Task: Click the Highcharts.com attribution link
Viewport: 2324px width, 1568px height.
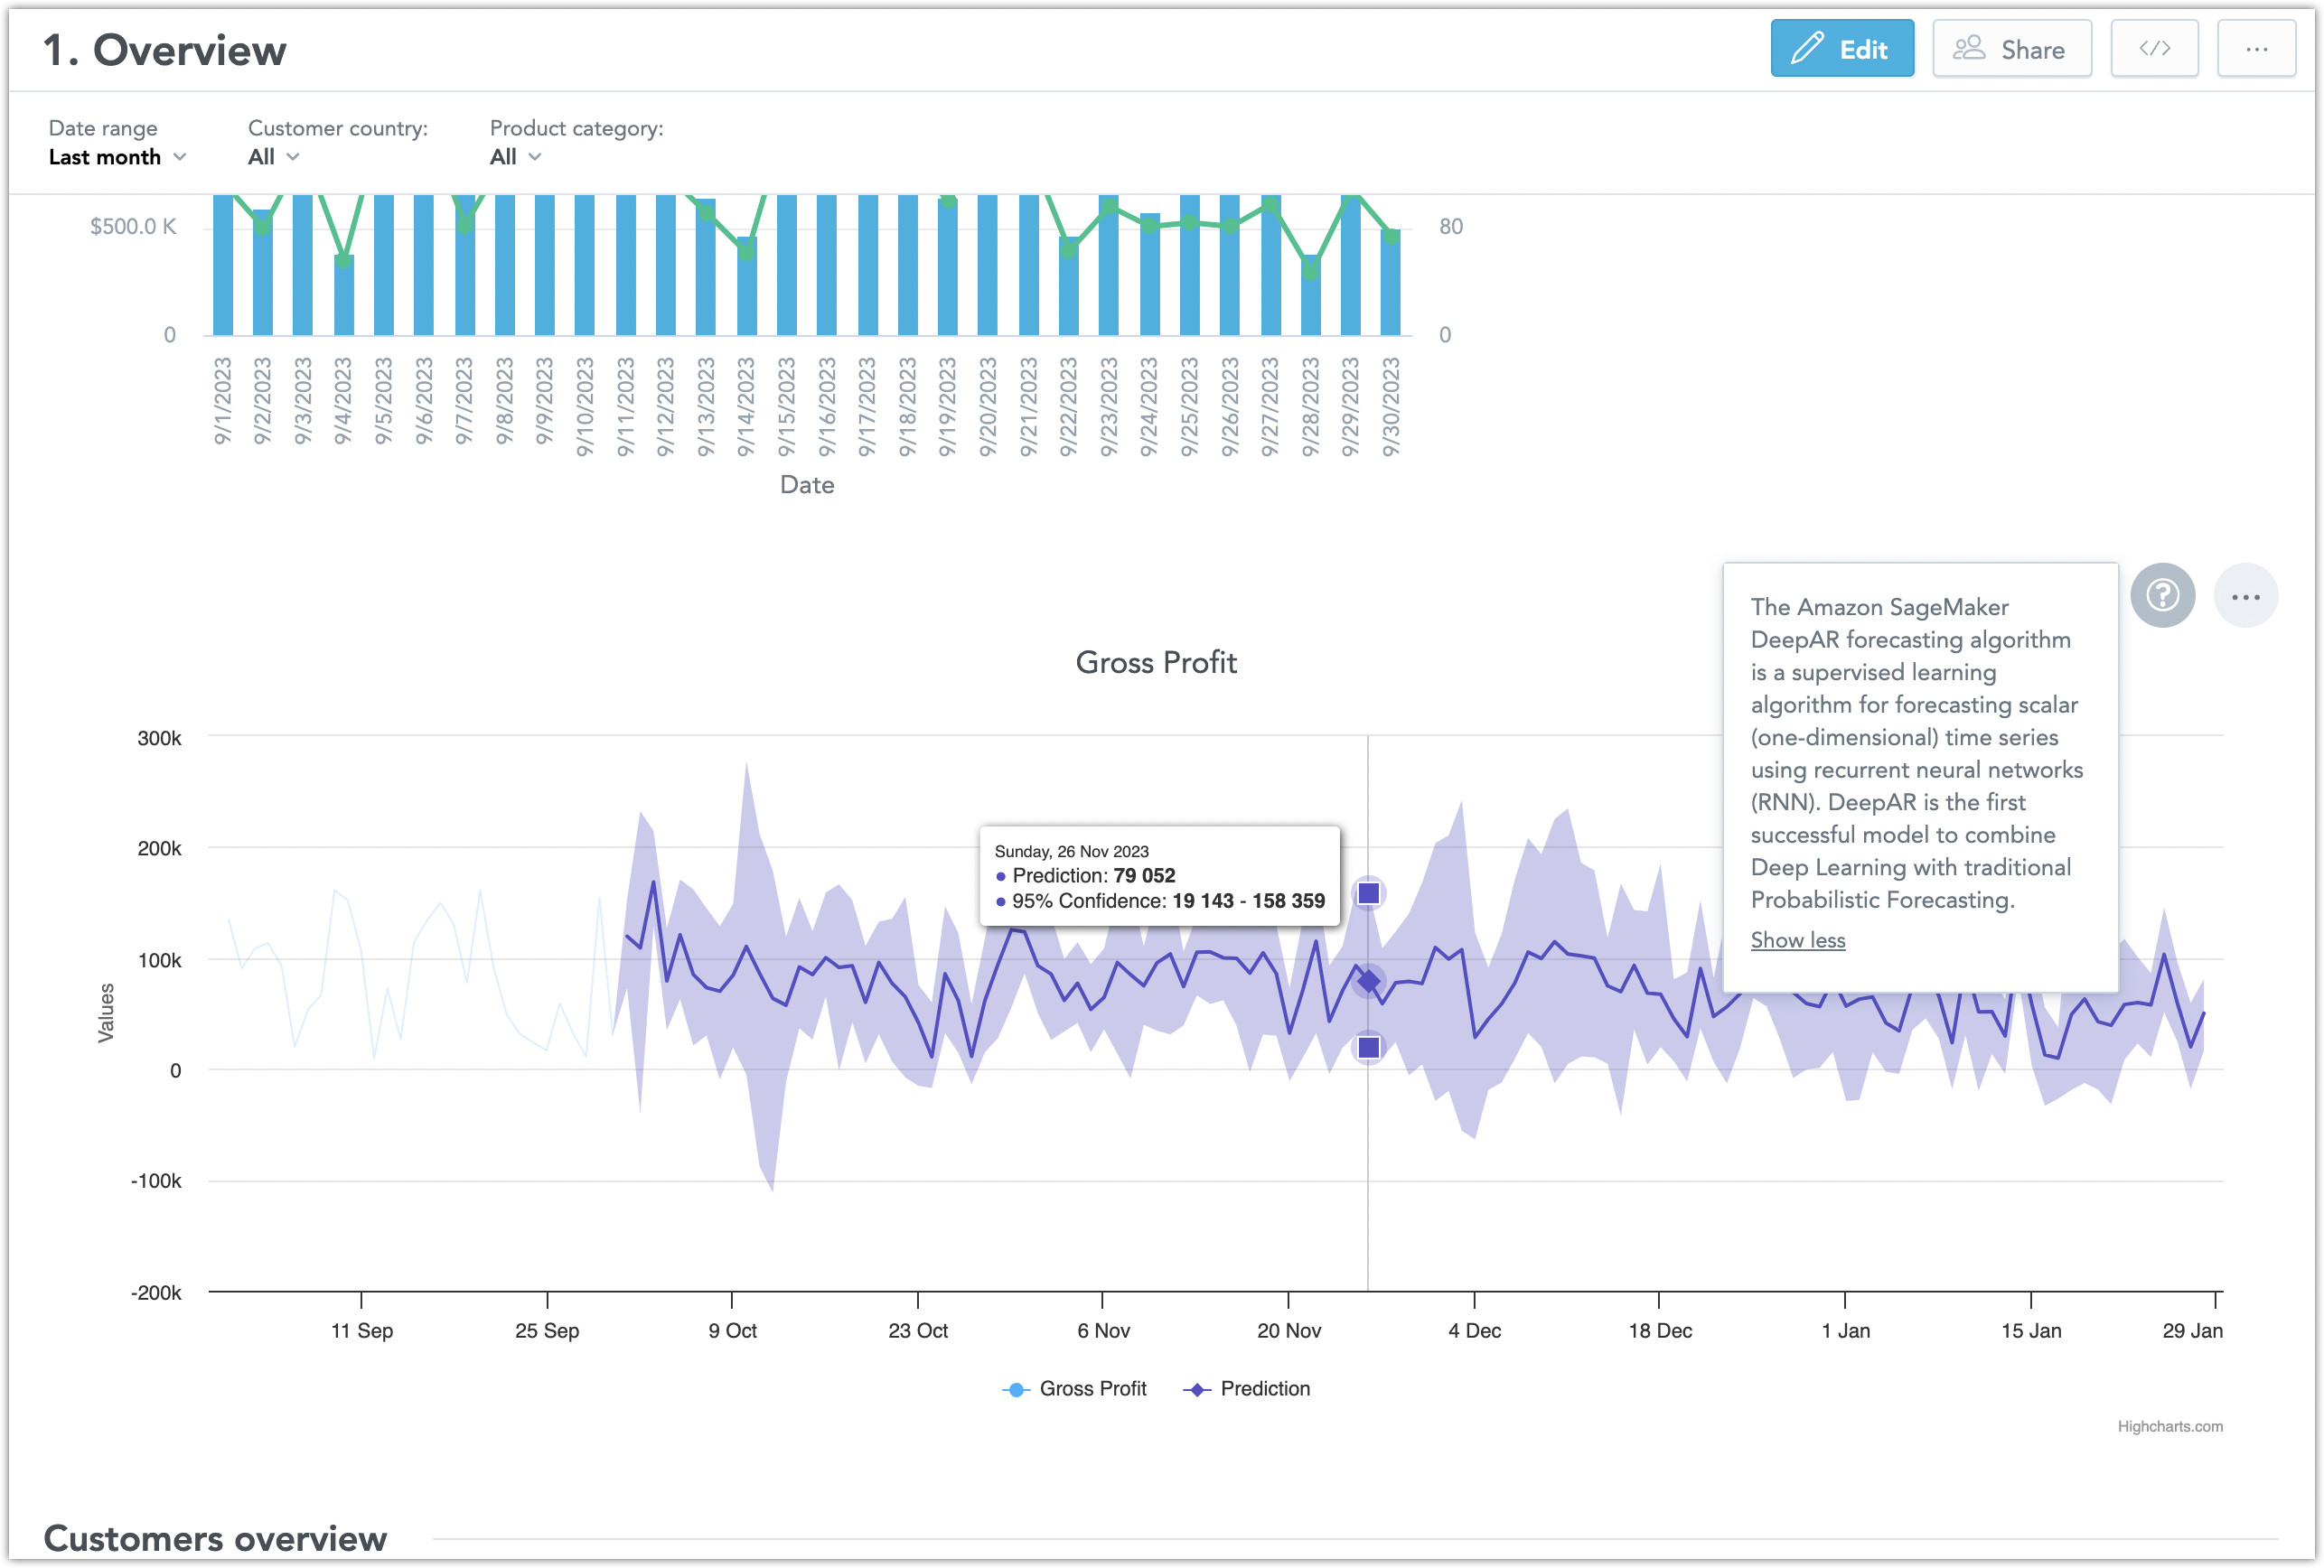Action: [x=2171, y=1426]
